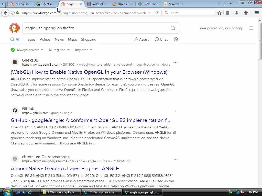Open site information icon in address bar
This screenshot has width=262, height=196.
point(13,13)
